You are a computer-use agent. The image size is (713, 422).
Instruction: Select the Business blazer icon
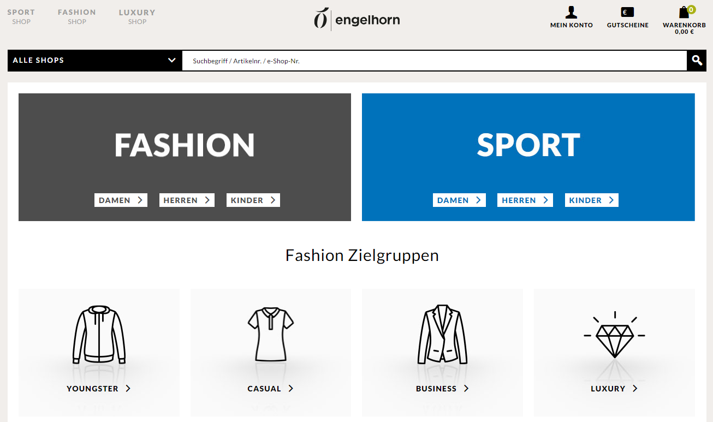(442, 334)
